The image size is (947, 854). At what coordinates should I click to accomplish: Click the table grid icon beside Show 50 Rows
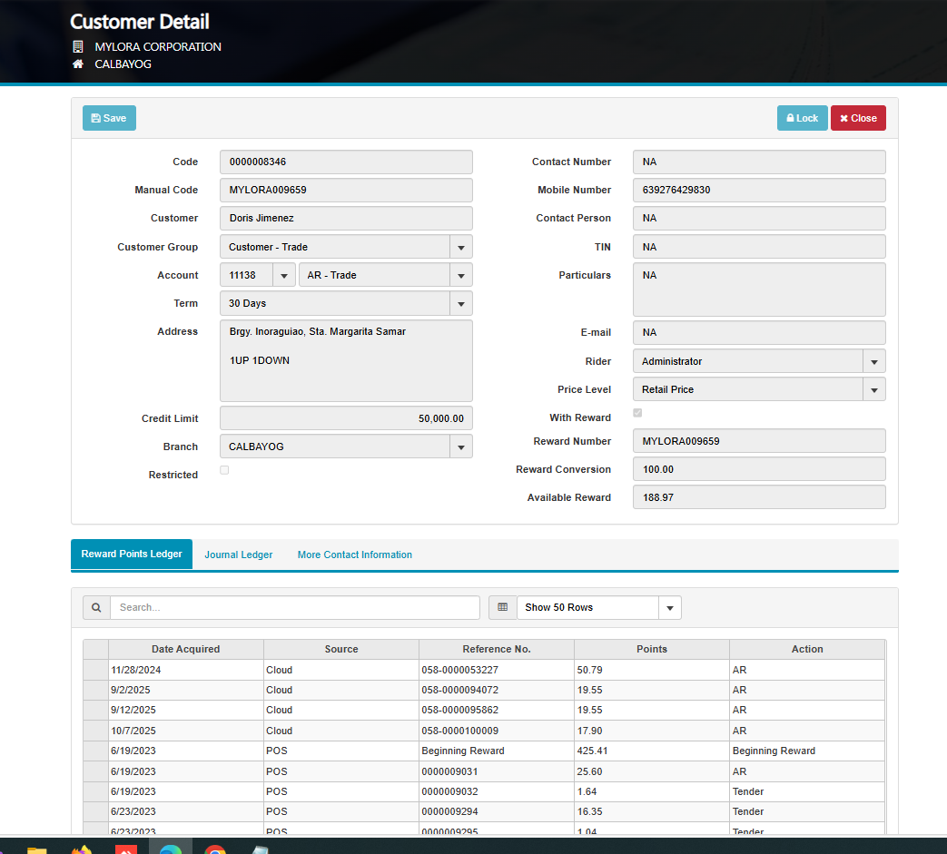point(503,607)
